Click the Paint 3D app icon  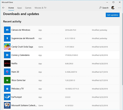[7, 72]
